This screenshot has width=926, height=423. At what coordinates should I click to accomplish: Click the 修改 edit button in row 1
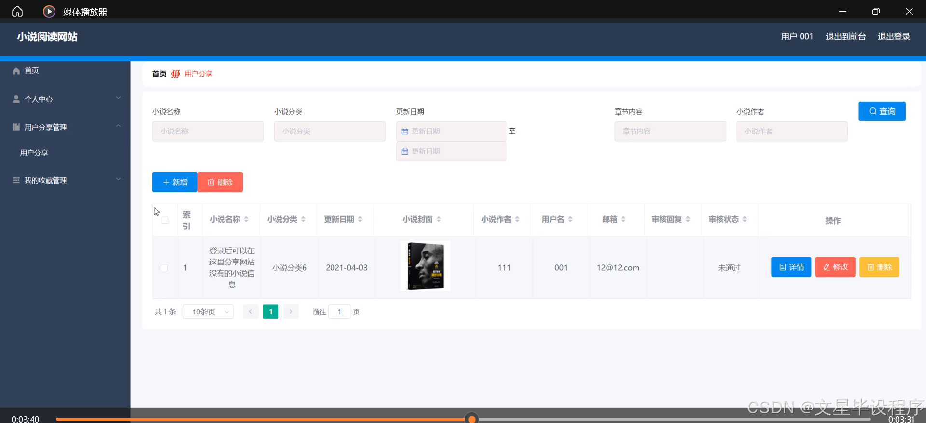835,267
